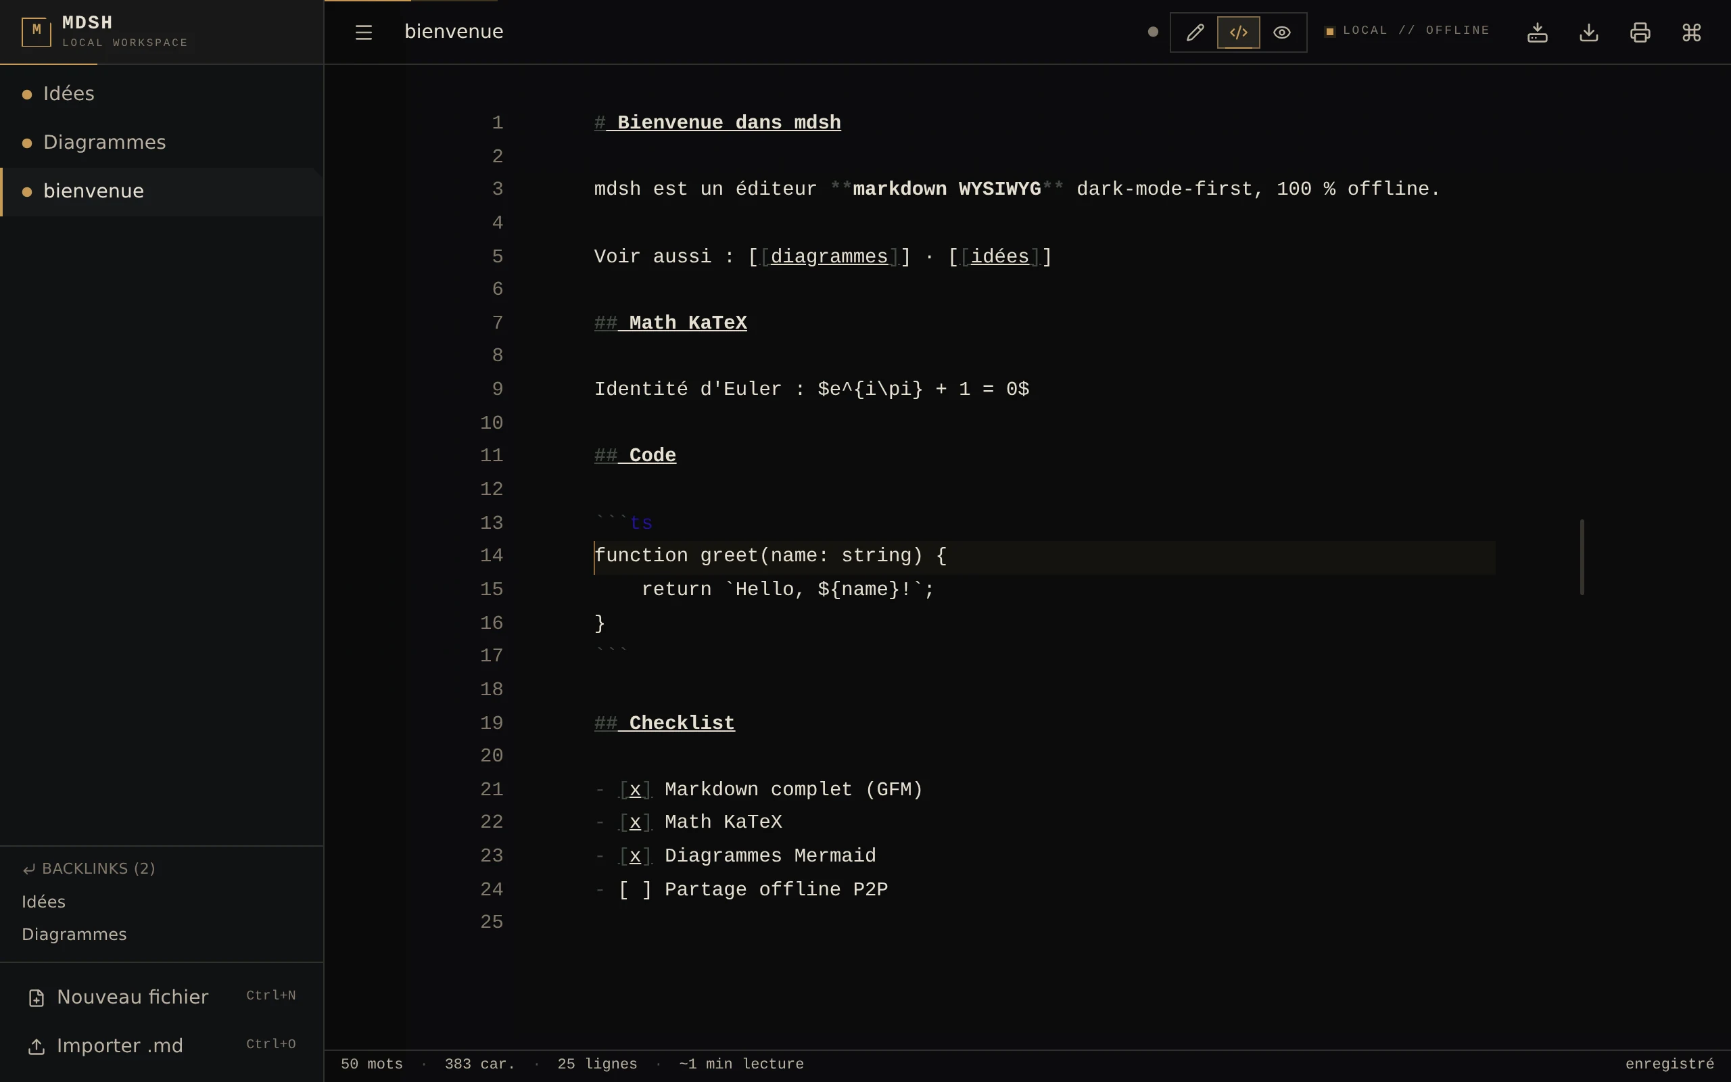Click the download export icon

(x=1588, y=32)
